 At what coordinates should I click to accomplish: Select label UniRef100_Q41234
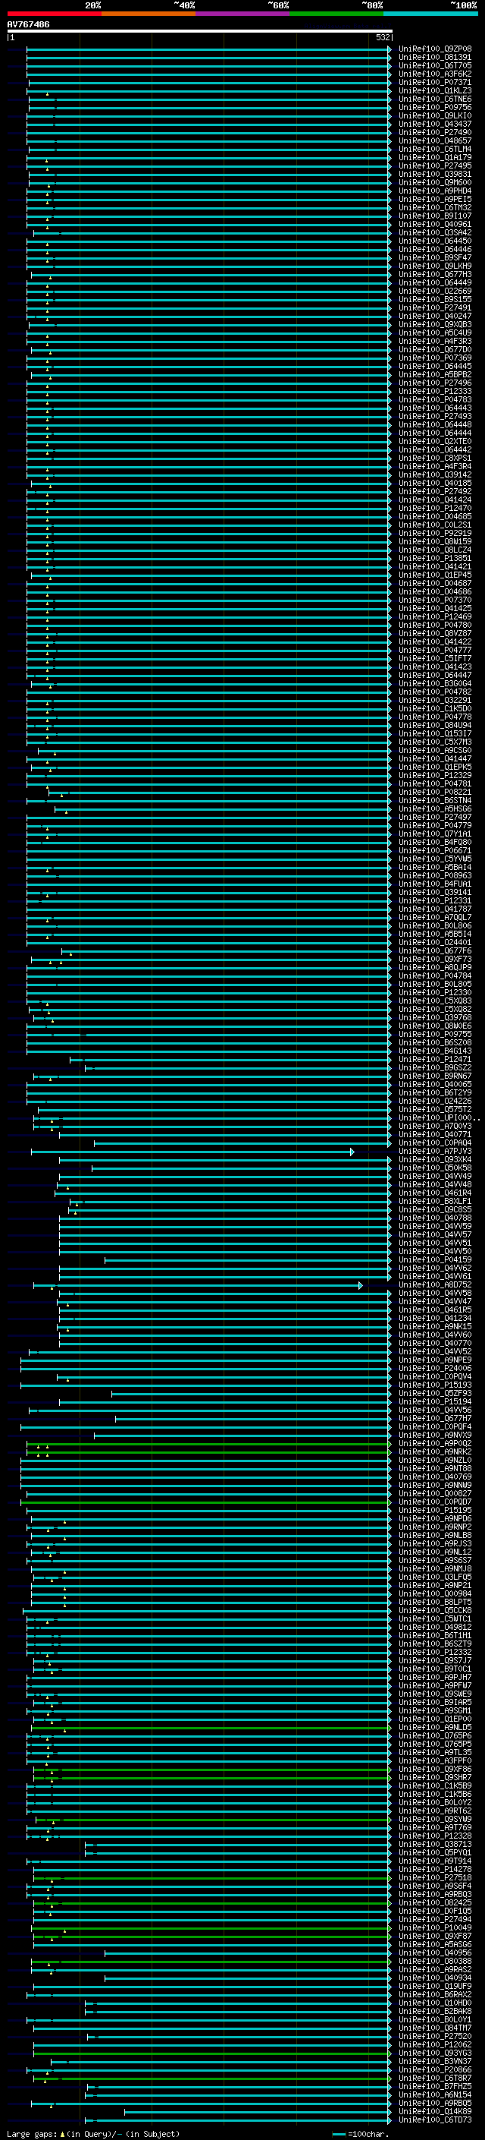pyautogui.click(x=435, y=1318)
